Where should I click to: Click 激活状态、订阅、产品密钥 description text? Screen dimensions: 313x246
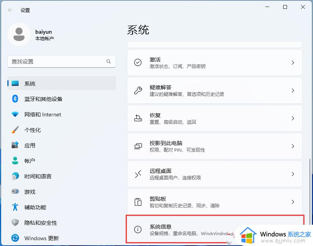(178, 66)
